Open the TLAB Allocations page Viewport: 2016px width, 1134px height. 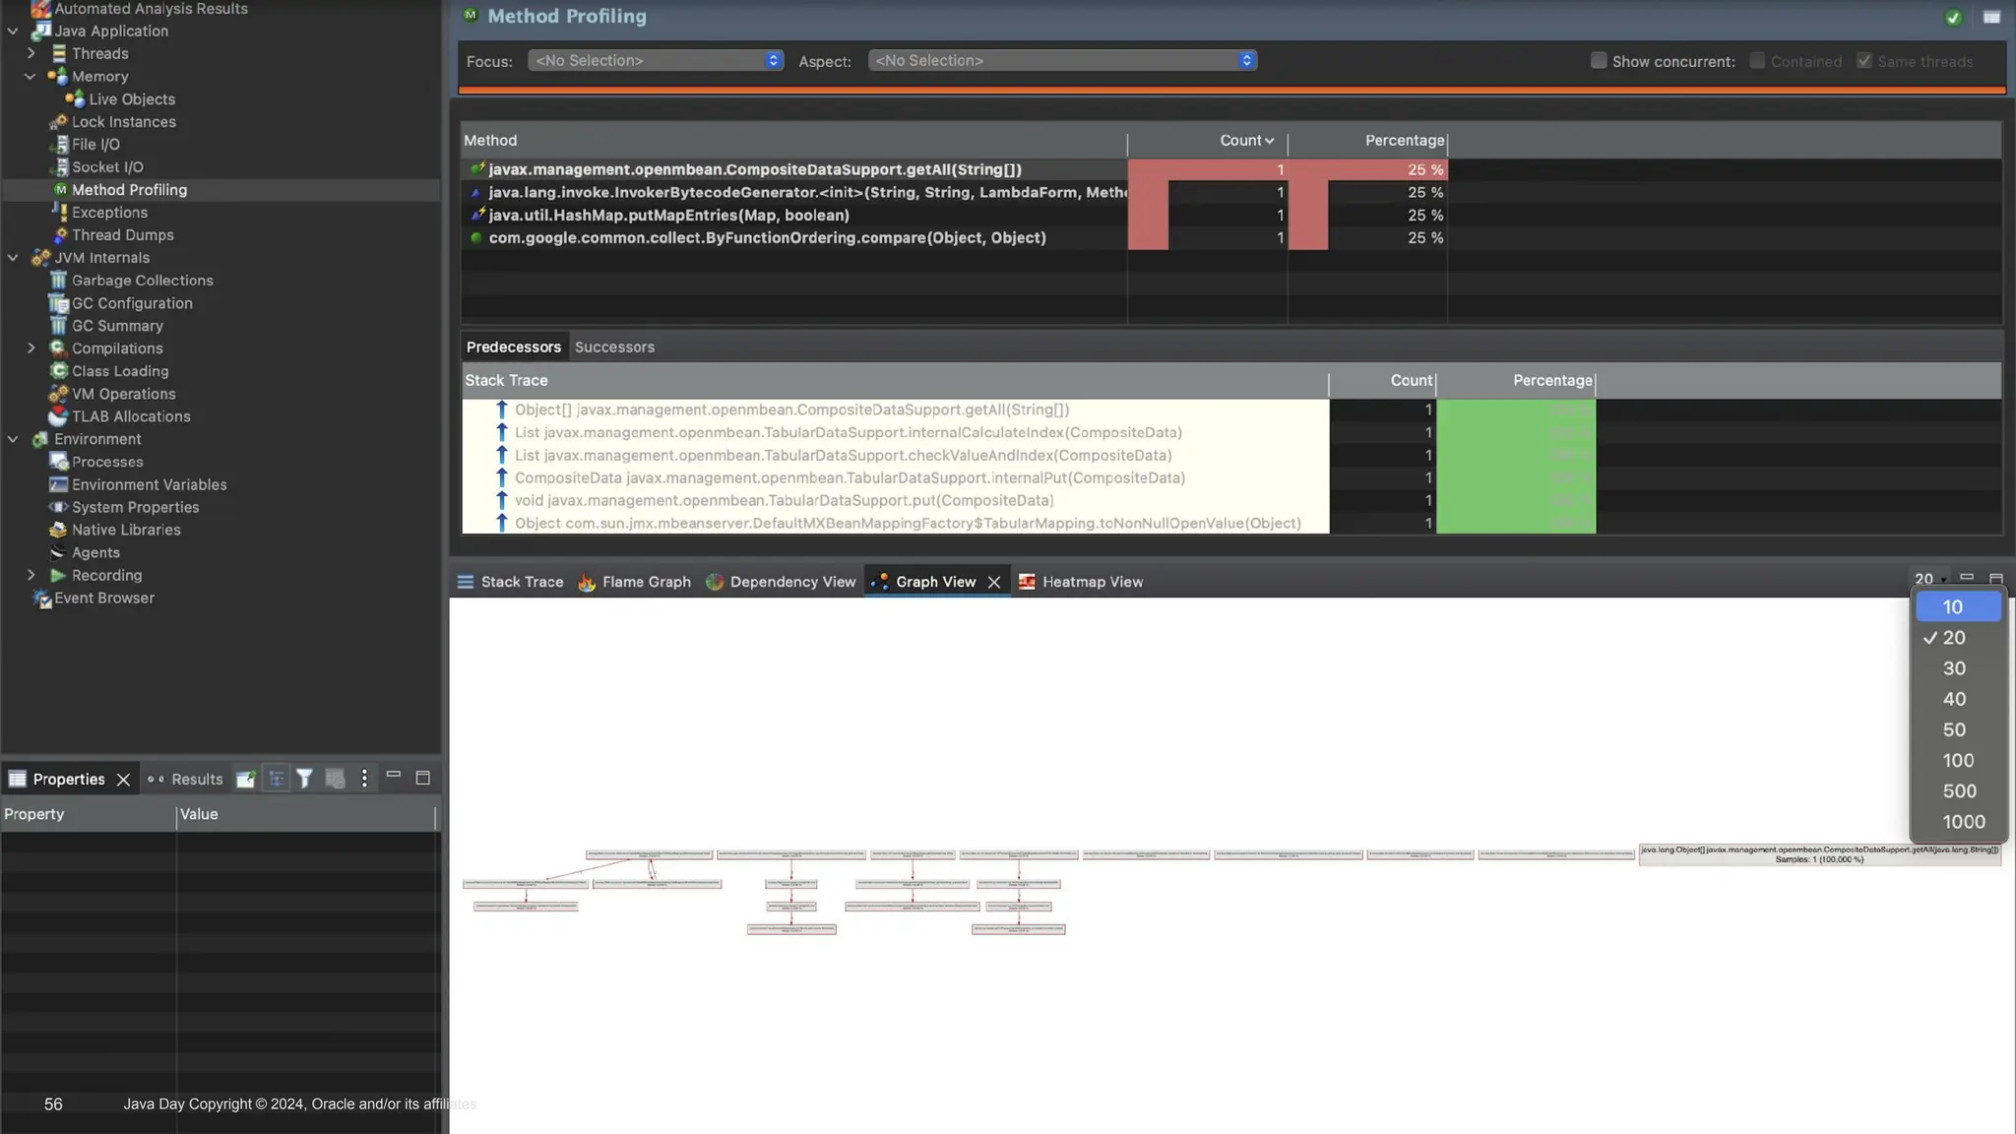point(131,416)
